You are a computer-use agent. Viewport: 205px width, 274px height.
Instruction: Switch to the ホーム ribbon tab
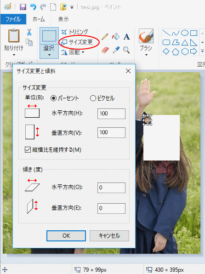coord(39,19)
